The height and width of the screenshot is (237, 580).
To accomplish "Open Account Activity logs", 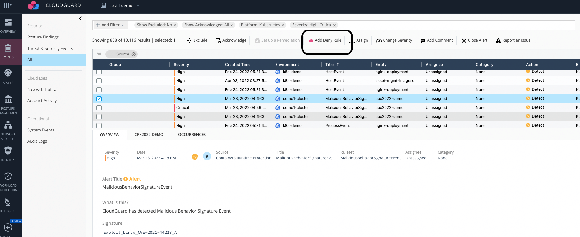I will pos(42,101).
